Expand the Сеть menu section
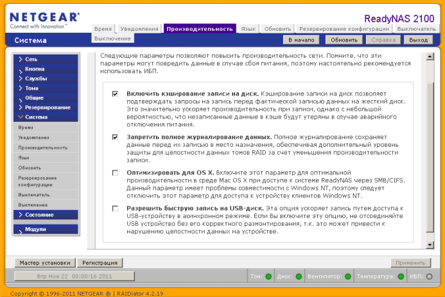The height and width of the screenshot is (297, 445). (x=46, y=59)
